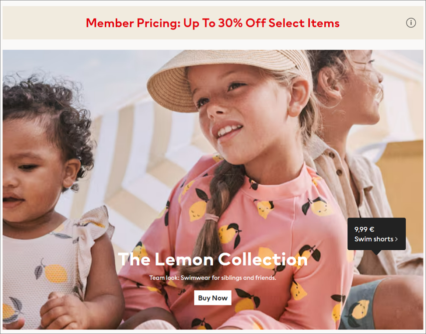Click the Team look swimwear subtitle text

coord(212,277)
